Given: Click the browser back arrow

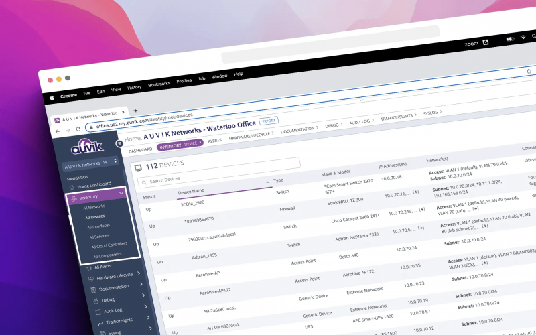Looking at the screenshot, I should (58, 131).
